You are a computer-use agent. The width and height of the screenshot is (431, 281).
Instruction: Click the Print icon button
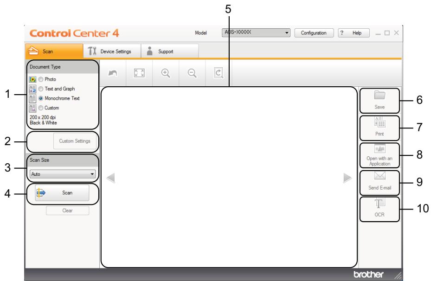(x=380, y=128)
